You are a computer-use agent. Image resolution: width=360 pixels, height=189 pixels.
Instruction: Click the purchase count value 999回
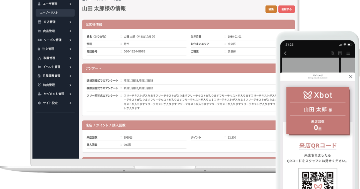[127, 145]
